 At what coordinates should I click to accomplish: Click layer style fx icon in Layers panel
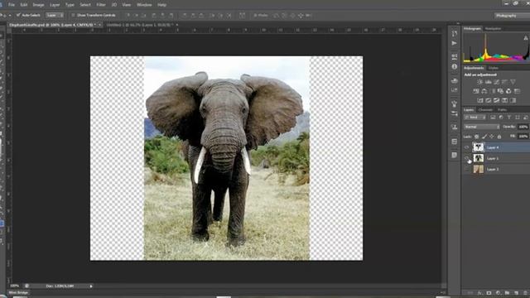480,292
